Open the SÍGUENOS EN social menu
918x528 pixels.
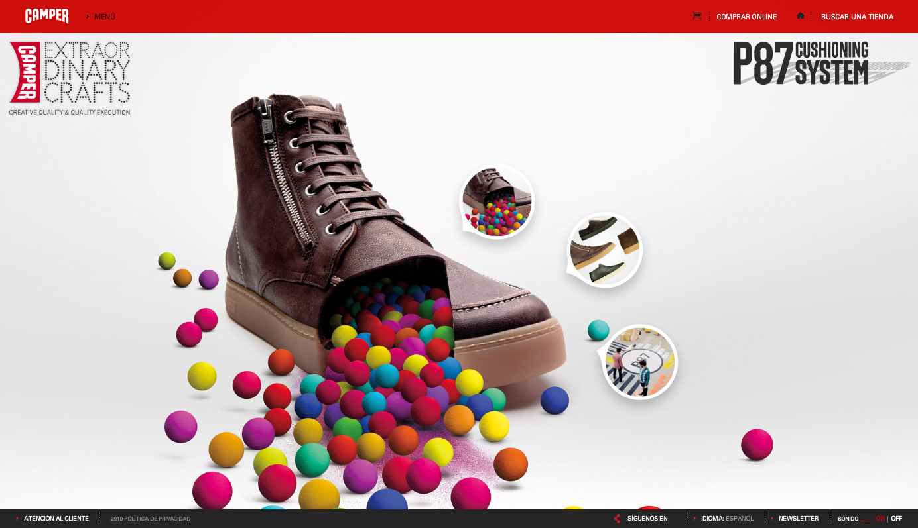[647, 519]
